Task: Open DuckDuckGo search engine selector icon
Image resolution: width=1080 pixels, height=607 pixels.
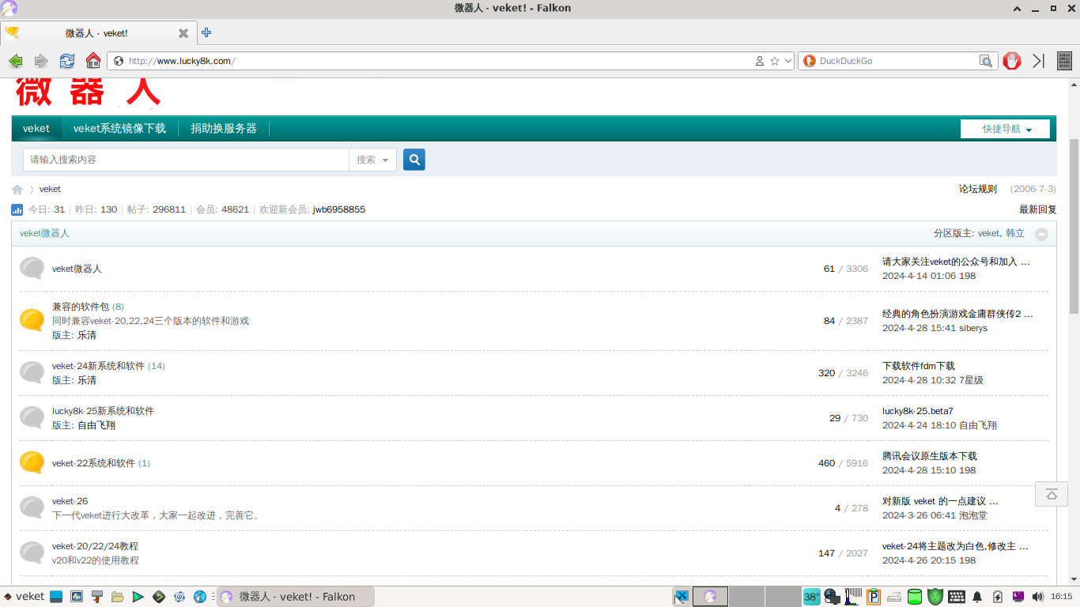Action: [x=809, y=61]
